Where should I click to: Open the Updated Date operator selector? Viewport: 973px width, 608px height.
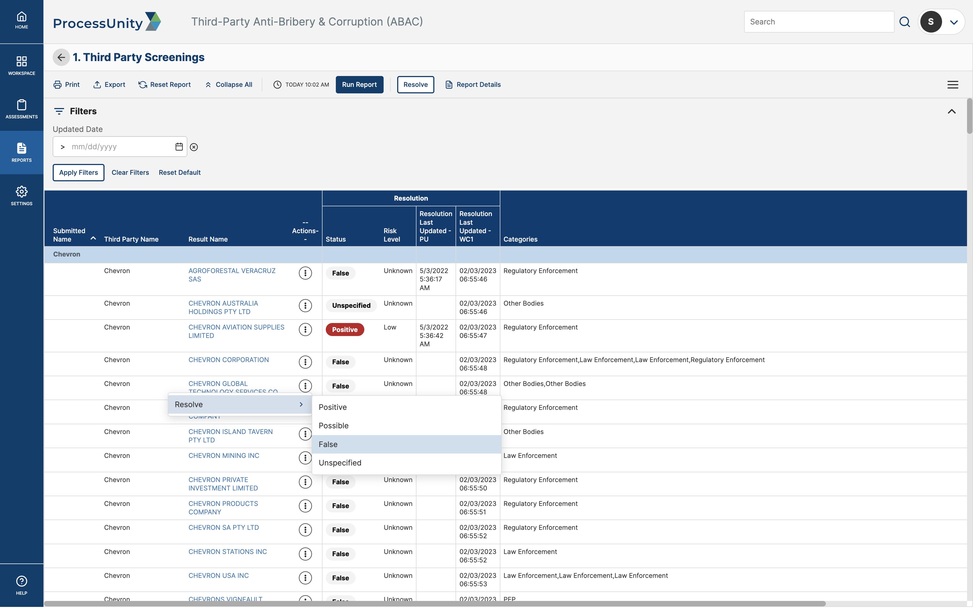(62, 147)
